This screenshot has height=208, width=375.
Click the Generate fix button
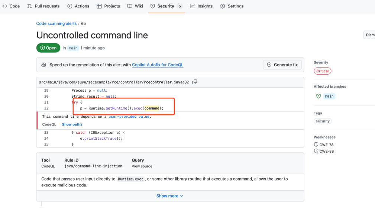coord(282,65)
